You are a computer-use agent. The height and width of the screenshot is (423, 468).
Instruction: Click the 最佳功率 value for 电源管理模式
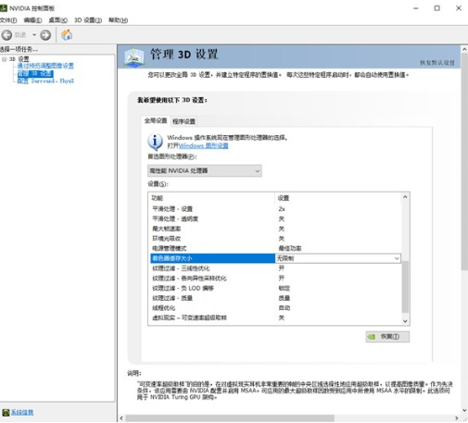point(290,248)
